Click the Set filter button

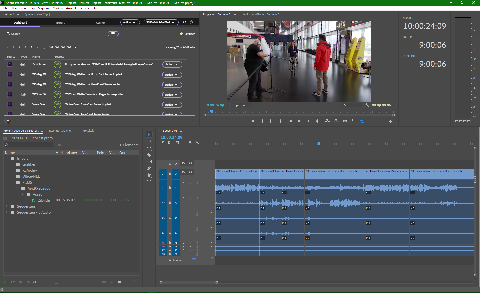pyautogui.click(x=187, y=34)
